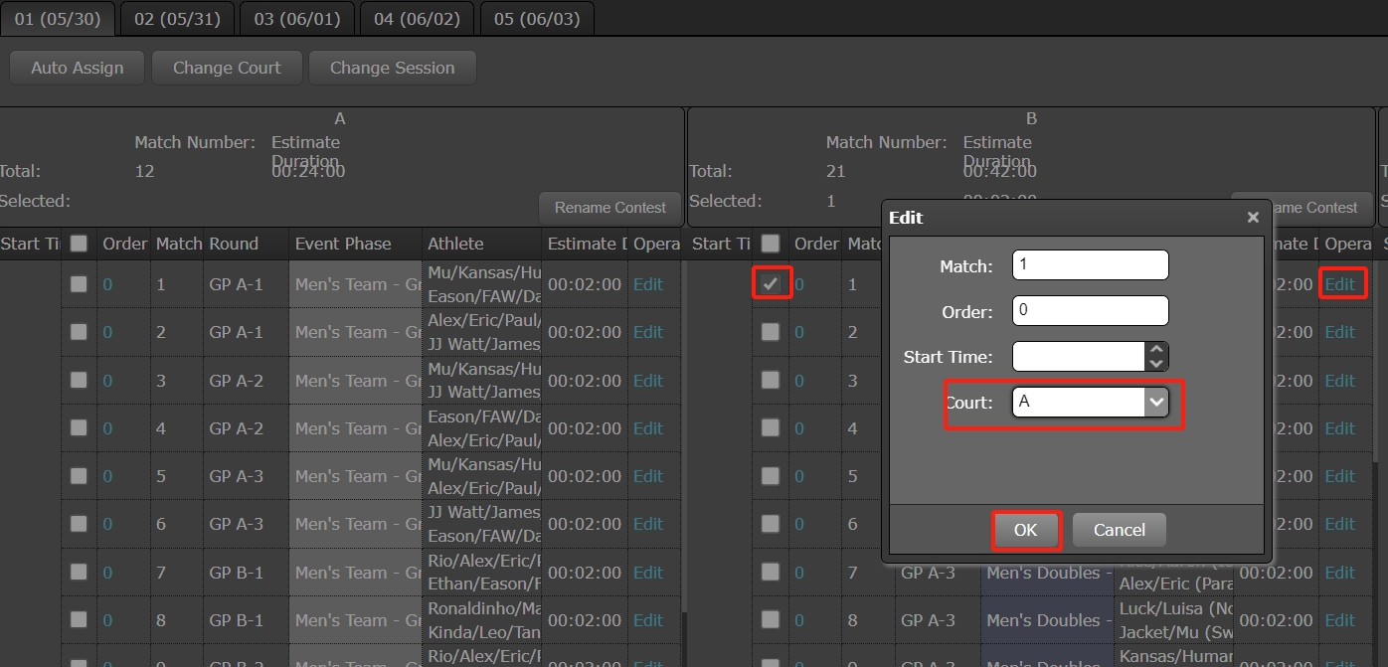The image size is (1388, 667).
Task: Click the Change Court button
Action: (x=227, y=68)
